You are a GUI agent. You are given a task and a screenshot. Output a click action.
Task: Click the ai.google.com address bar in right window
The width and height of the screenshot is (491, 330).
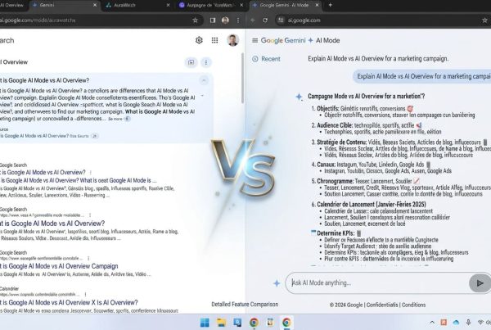pos(304,20)
